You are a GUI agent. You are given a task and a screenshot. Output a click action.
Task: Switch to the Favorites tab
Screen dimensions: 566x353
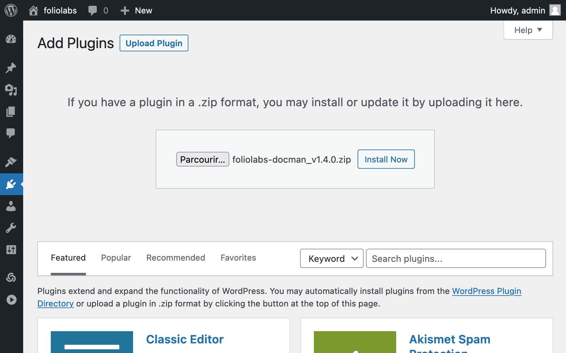[238, 258]
